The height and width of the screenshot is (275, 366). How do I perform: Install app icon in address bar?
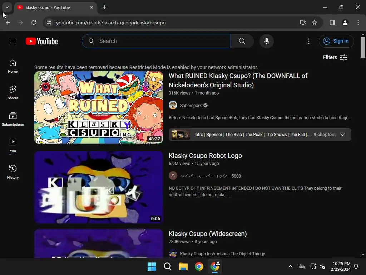pyautogui.click(x=303, y=23)
